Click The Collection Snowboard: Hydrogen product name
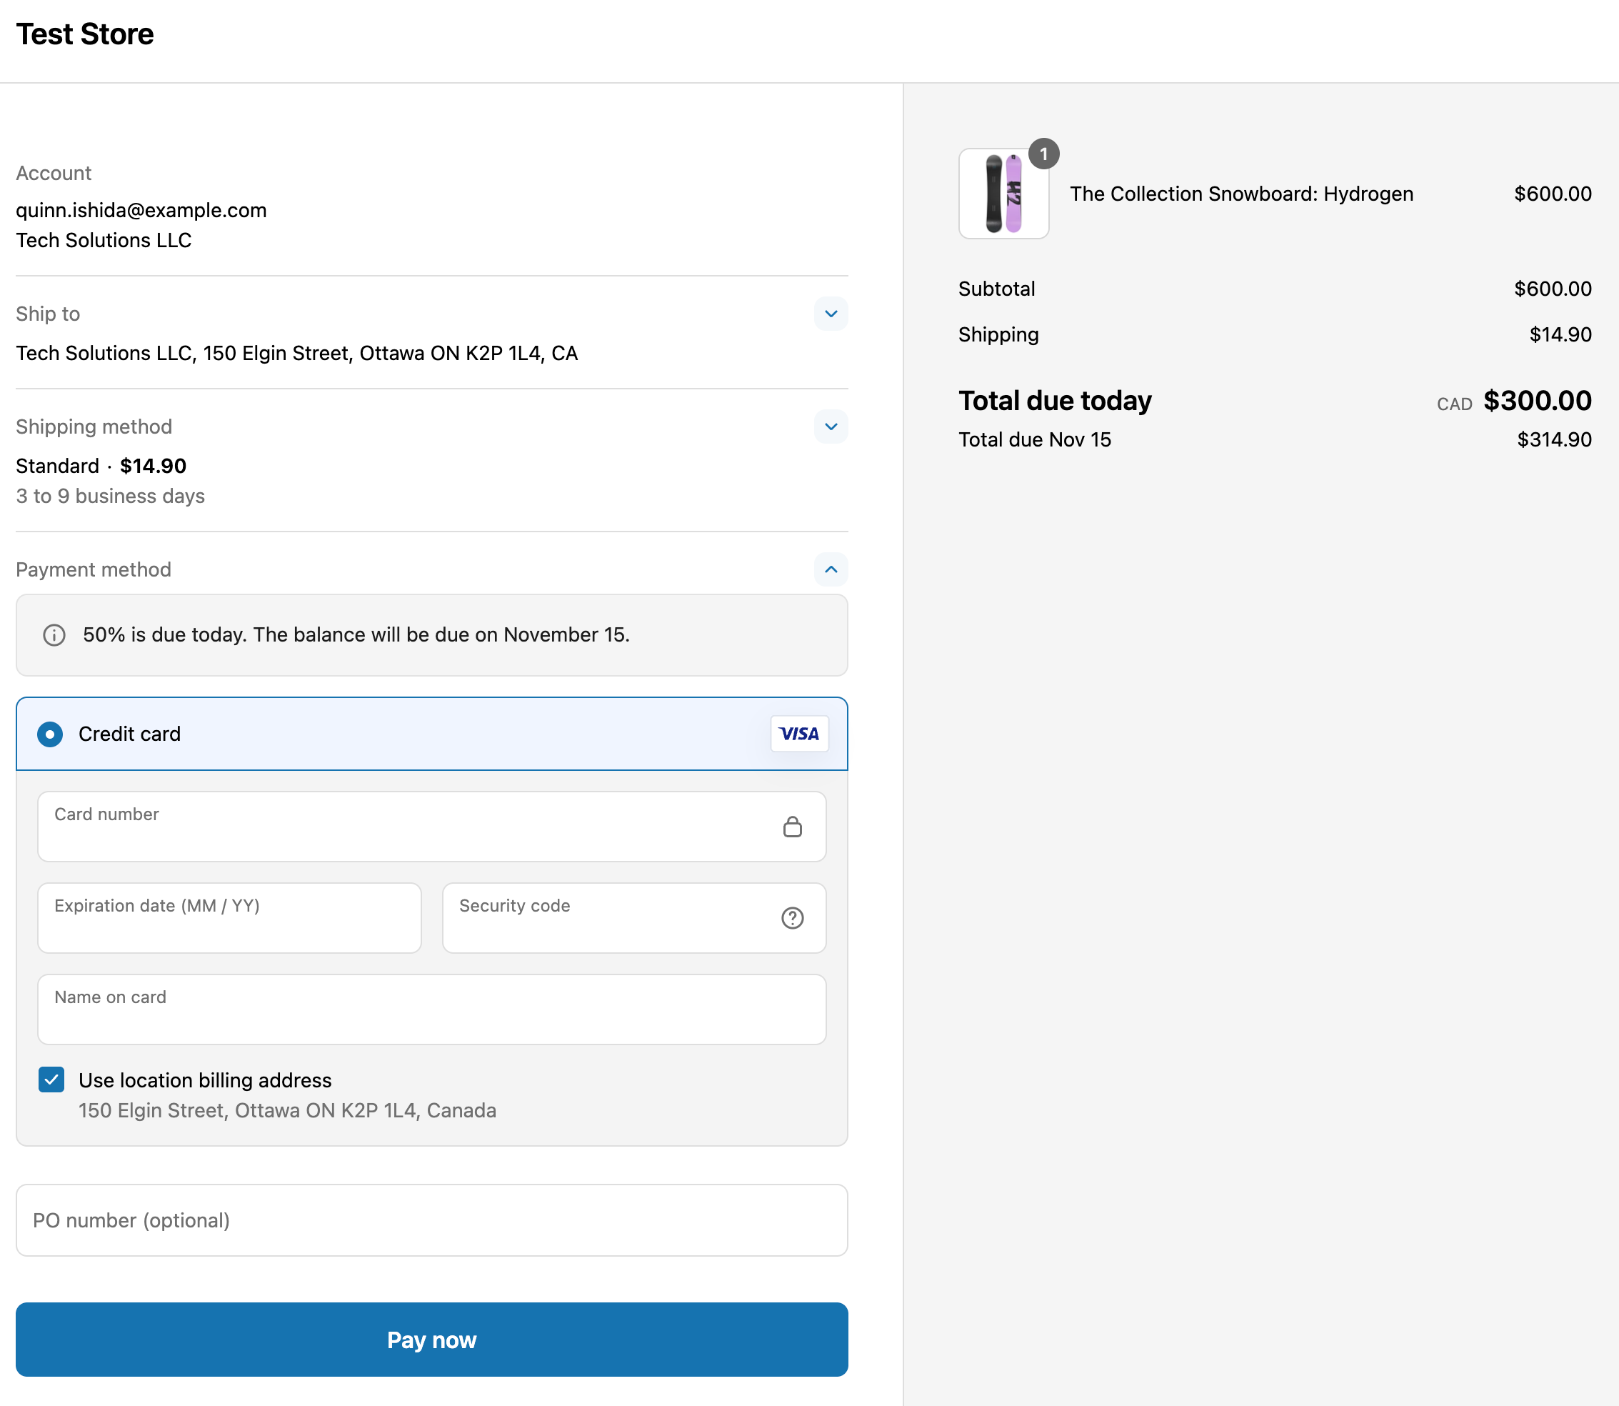The height and width of the screenshot is (1406, 1619). [x=1241, y=194]
